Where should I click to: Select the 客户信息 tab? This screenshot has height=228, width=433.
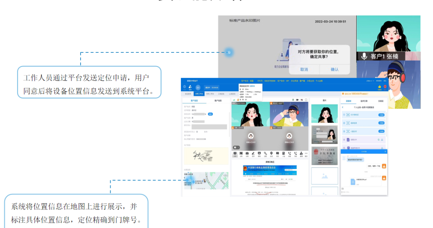coord(194,101)
